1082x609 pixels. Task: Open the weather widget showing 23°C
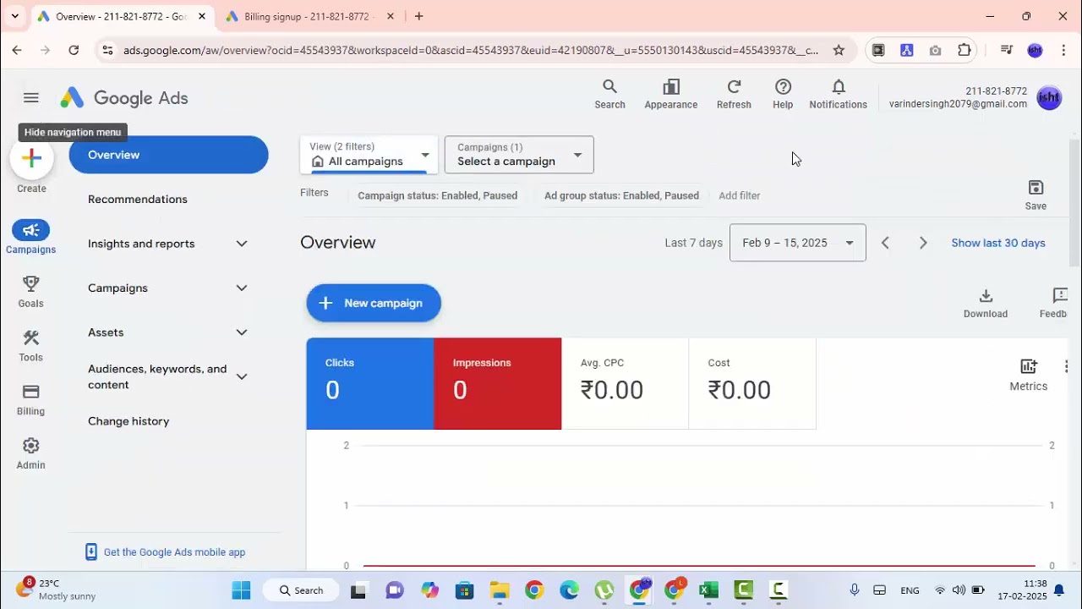click(x=56, y=590)
